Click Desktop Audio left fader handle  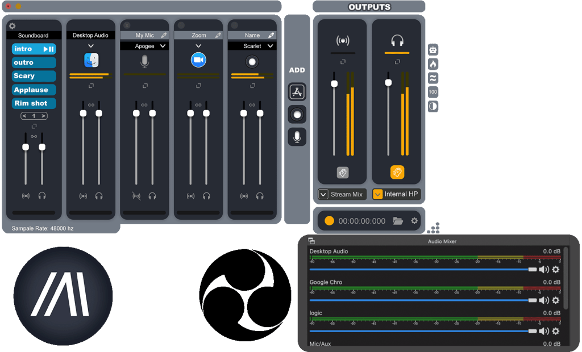(x=83, y=113)
